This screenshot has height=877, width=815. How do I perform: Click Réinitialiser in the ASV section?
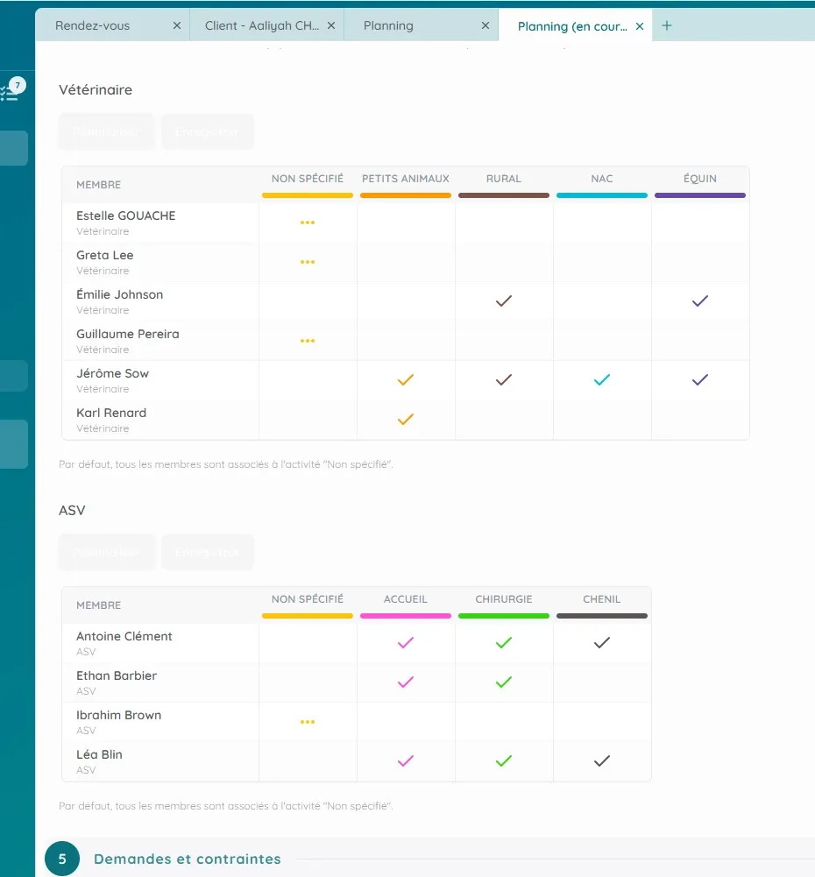107,552
